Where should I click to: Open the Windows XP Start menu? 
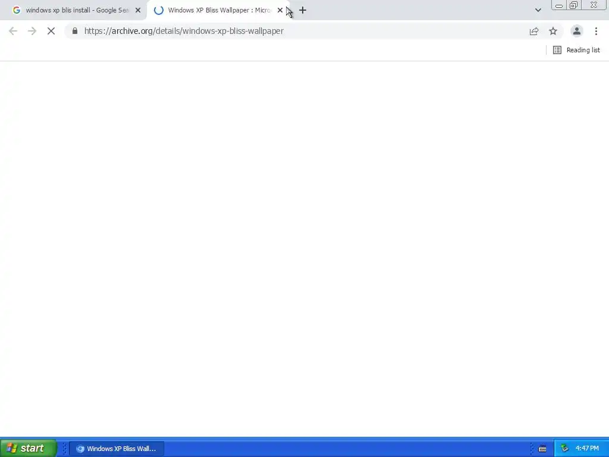[x=28, y=448]
